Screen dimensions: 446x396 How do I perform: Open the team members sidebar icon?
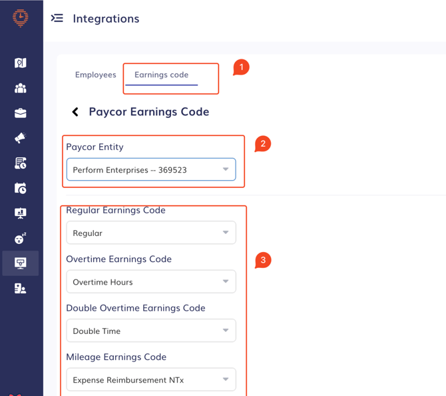tap(21, 88)
